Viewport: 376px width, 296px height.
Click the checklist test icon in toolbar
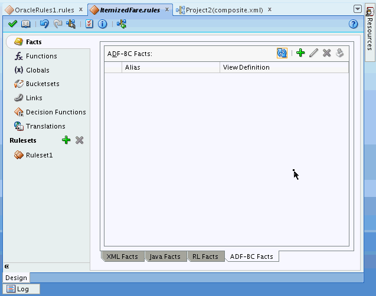[89, 24]
